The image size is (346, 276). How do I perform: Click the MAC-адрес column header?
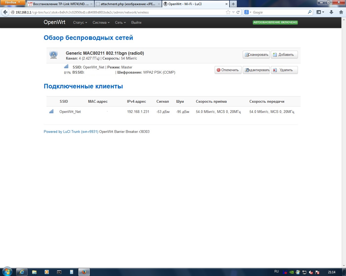click(x=98, y=102)
